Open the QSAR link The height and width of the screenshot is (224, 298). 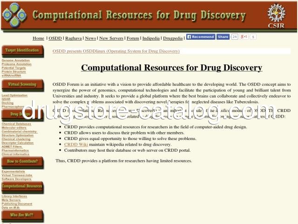[6, 99]
